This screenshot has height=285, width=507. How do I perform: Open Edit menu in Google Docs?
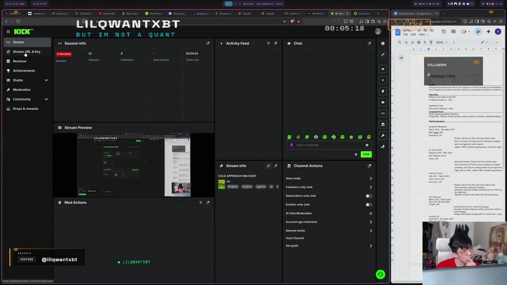[x=413, y=34]
